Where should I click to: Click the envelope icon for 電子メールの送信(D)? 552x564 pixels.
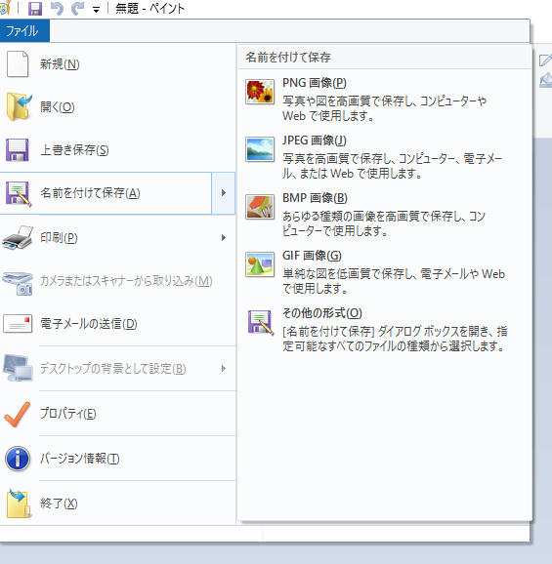[x=18, y=323]
